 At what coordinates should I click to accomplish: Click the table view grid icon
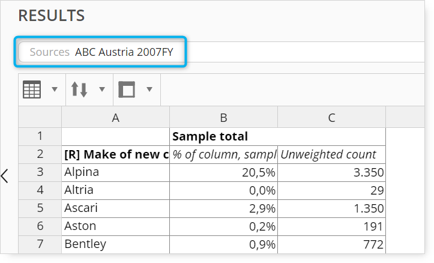click(x=32, y=89)
